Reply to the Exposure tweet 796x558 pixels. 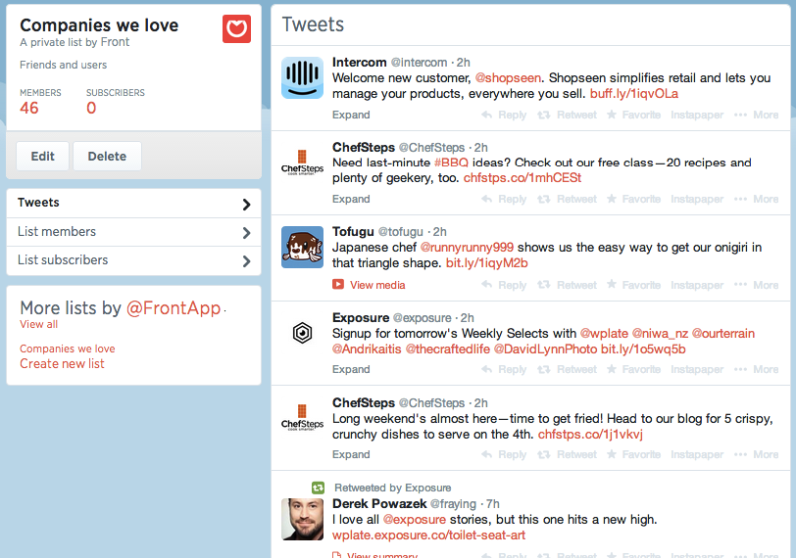tap(504, 369)
